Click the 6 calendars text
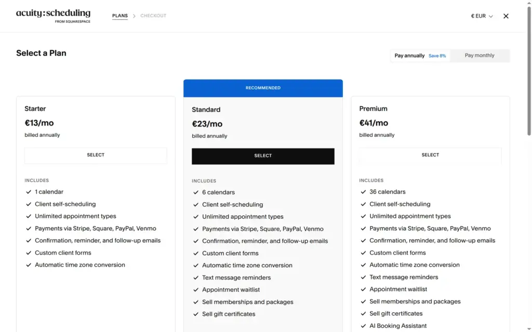This screenshot has height=332, width=532. pyautogui.click(x=219, y=192)
